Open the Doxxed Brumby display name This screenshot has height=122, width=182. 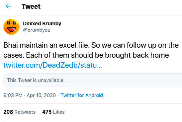tap(42, 23)
